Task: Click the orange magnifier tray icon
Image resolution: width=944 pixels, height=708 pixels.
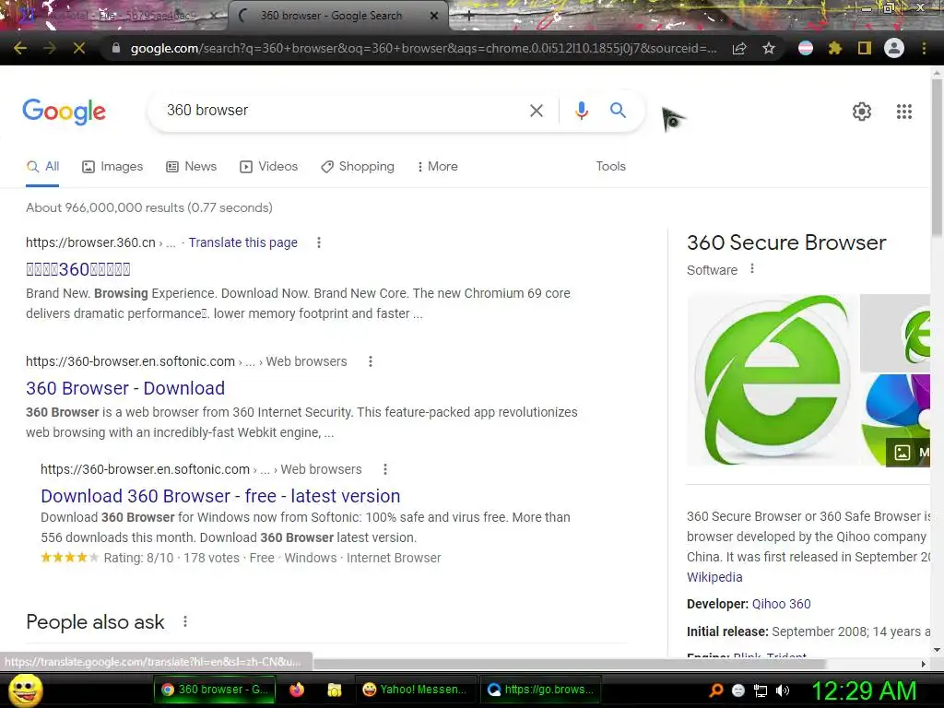Action: (716, 690)
